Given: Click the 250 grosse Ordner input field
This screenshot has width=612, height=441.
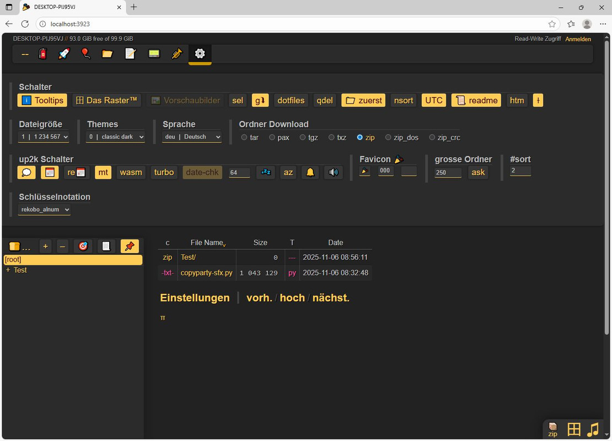Looking at the screenshot, I should pos(448,173).
